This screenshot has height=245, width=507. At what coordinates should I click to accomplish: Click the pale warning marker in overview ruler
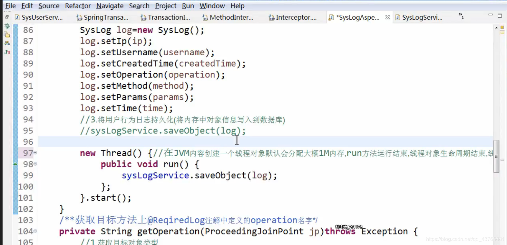point(502,32)
